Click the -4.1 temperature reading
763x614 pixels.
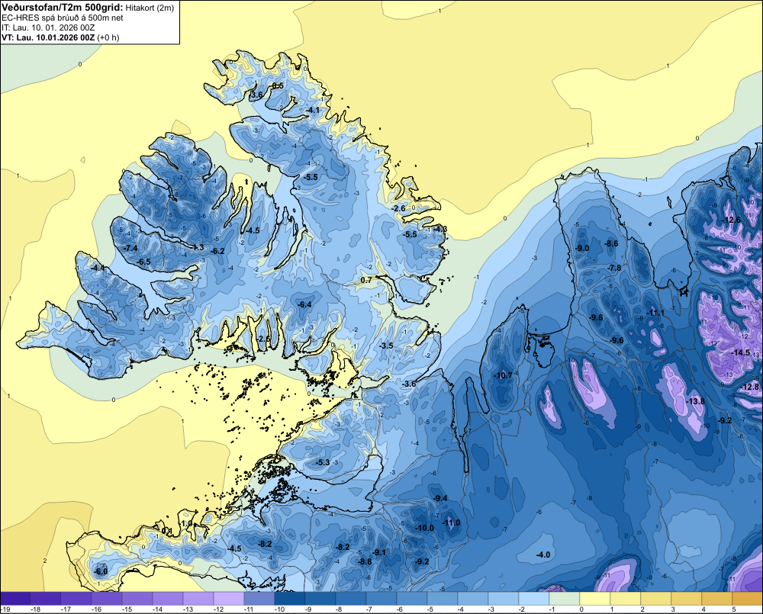click(313, 110)
